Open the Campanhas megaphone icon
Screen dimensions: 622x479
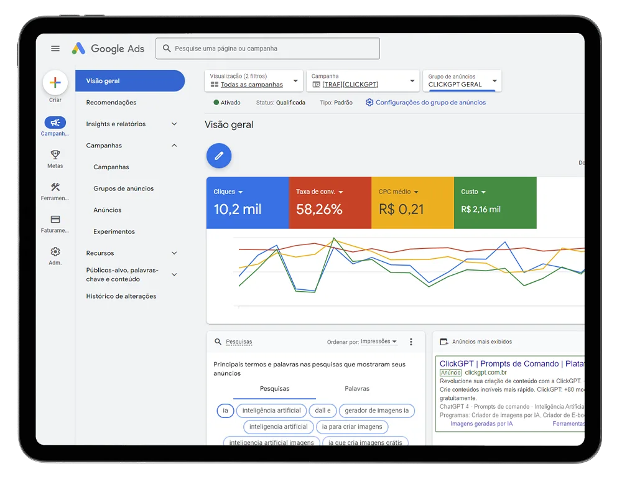coord(55,123)
